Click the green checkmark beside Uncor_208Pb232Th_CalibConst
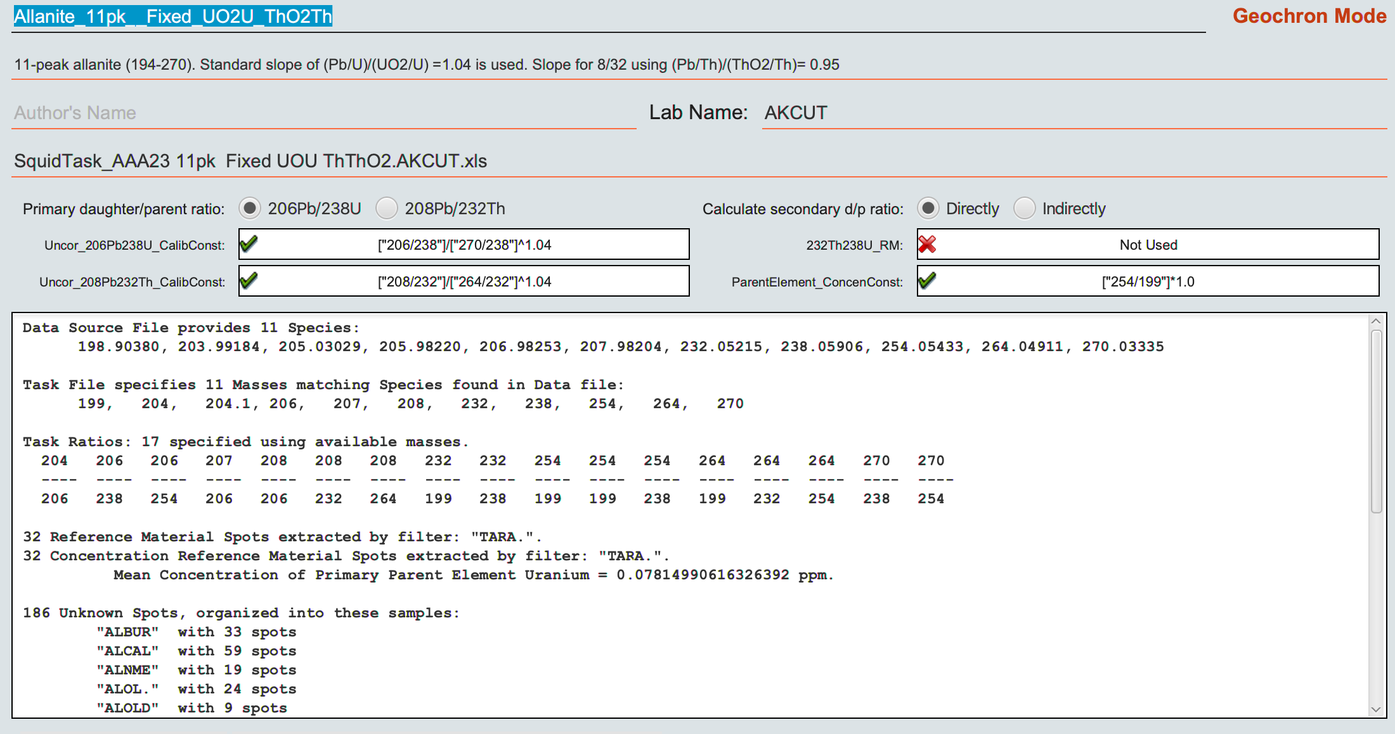The image size is (1395, 734). point(248,281)
